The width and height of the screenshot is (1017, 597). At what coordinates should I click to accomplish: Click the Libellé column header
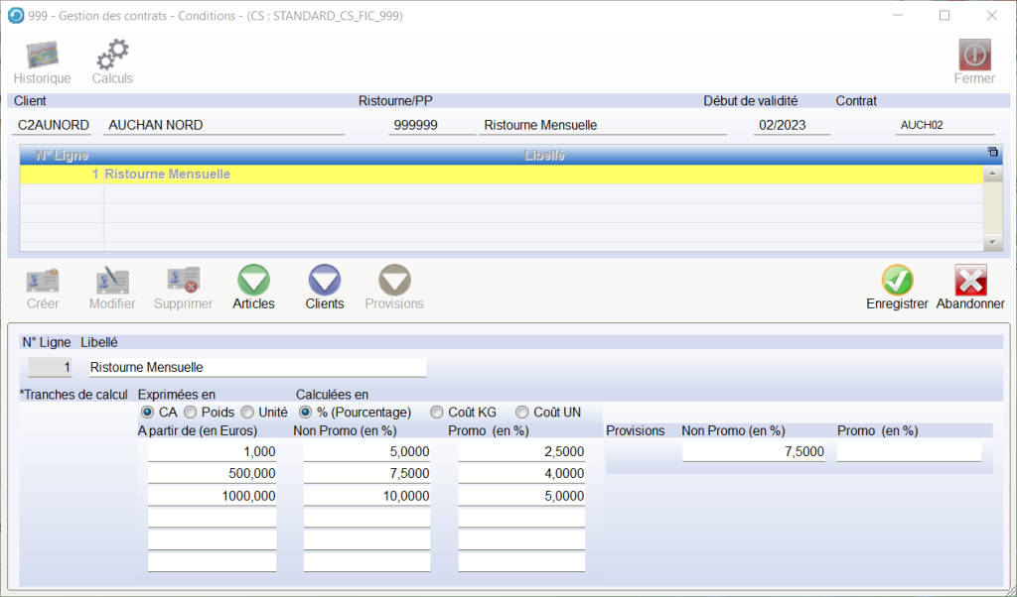pos(544,156)
